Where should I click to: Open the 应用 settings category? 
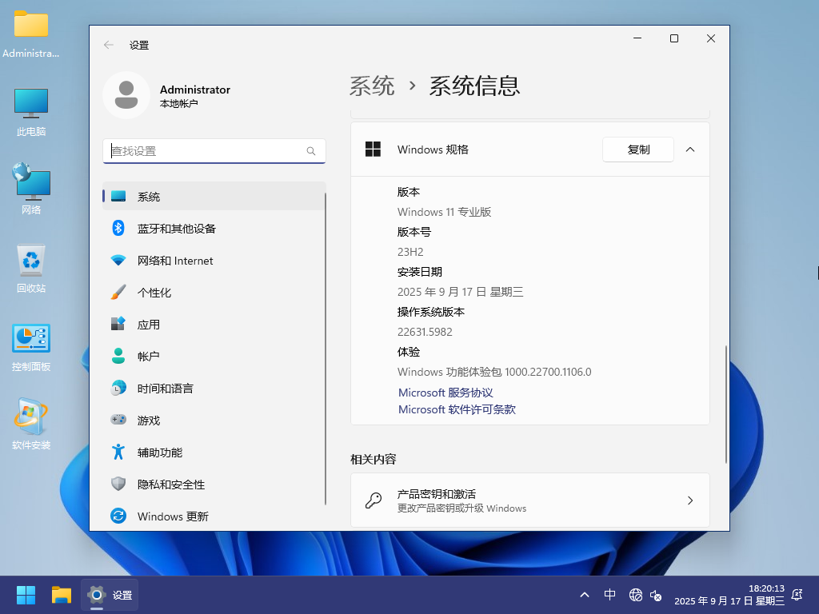[149, 325]
